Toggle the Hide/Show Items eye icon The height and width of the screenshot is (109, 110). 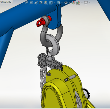(66, 3)
